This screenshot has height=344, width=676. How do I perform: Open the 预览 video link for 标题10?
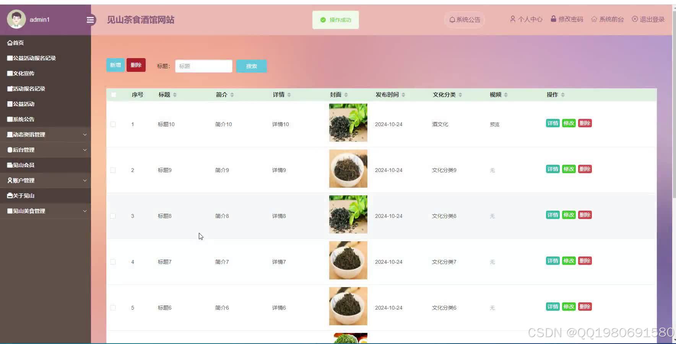click(494, 124)
